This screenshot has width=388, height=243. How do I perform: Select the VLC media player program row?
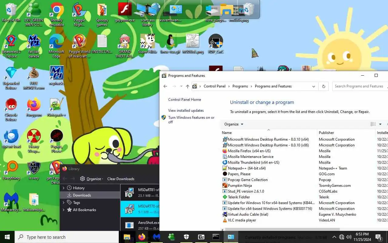(x=305, y=220)
